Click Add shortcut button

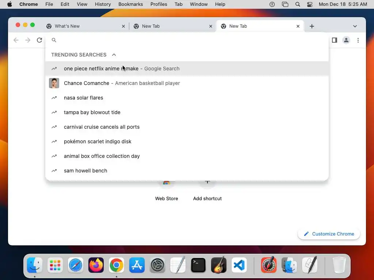coord(207,190)
